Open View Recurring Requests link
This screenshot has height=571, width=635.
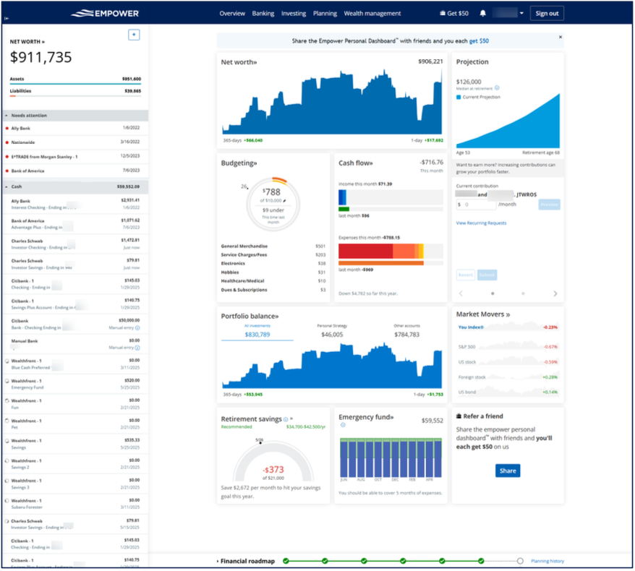click(481, 223)
